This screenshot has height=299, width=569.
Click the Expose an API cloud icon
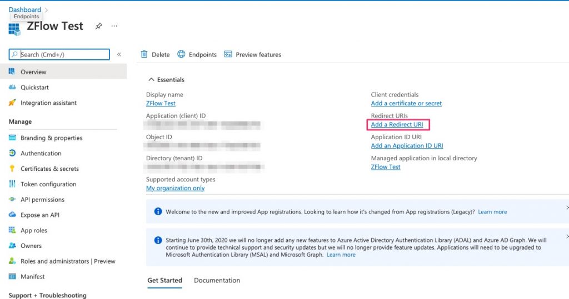(12, 215)
